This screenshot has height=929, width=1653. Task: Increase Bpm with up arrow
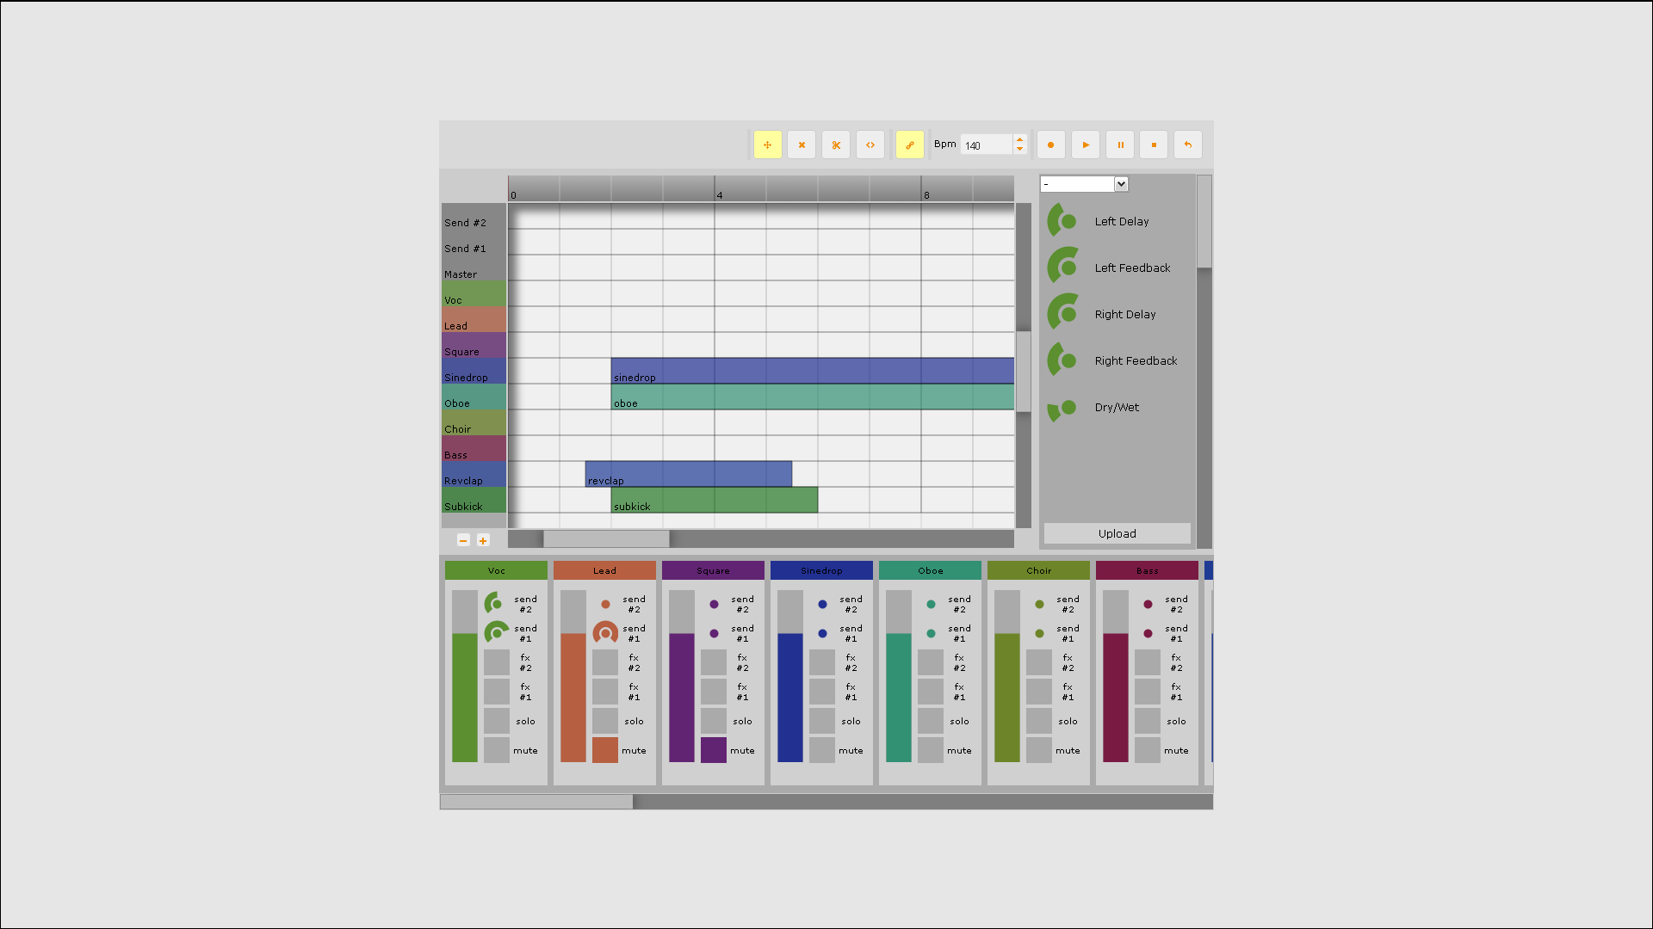click(x=1020, y=139)
